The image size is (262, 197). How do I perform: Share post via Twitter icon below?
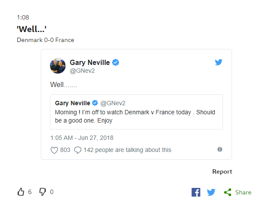coord(211,192)
